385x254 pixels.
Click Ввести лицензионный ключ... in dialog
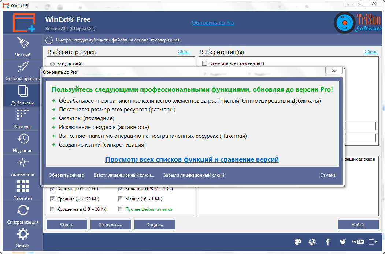point(124,175)
